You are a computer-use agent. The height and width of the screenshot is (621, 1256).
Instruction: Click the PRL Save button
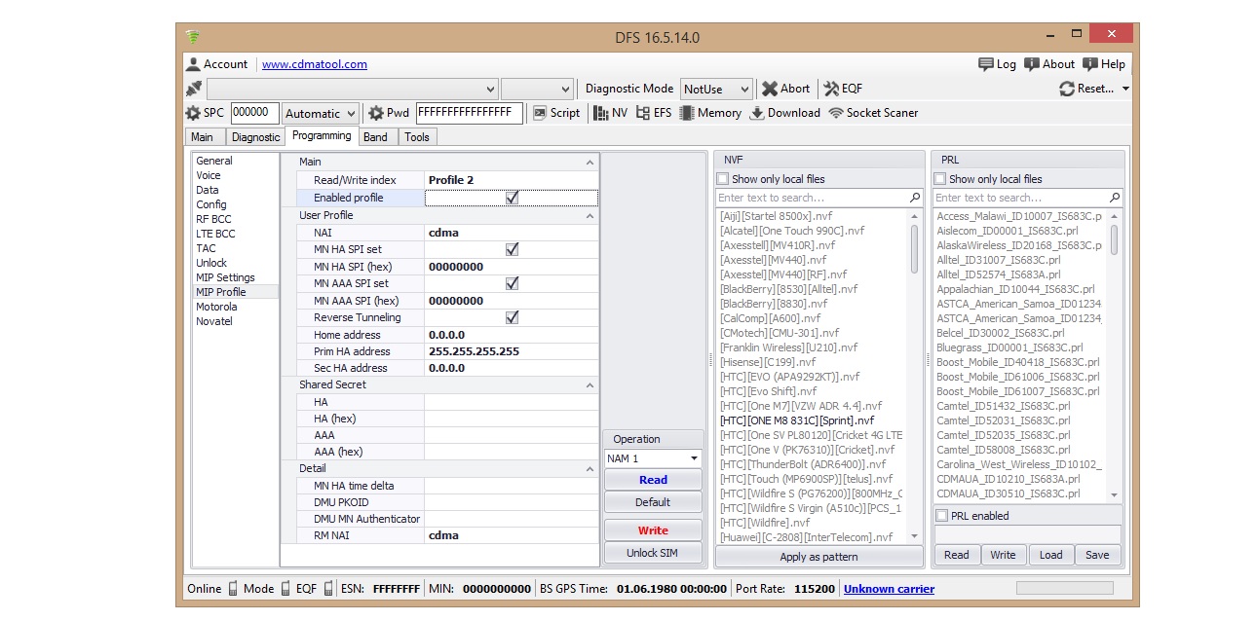[x=1097, y=555]
